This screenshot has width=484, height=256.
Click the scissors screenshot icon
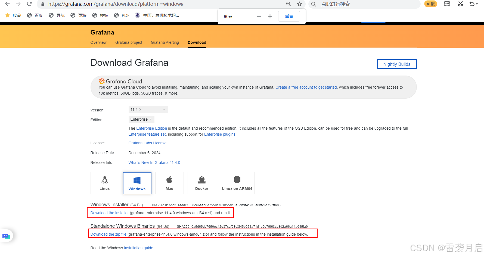(460, 4)
